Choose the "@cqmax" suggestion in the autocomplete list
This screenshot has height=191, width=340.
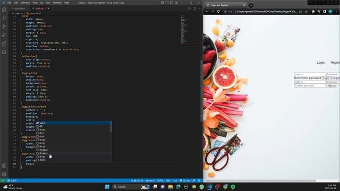tap(74, 150)
